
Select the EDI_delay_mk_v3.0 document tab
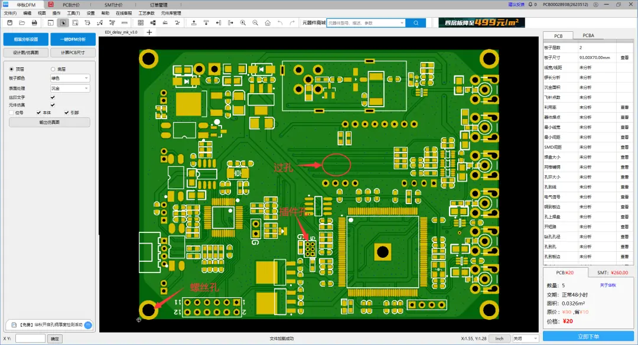(121, 32)
